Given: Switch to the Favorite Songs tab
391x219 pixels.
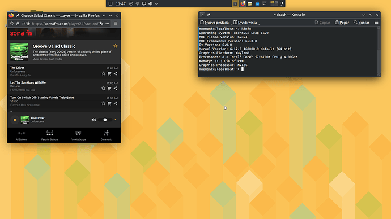Looking at the screenshot, I should [78, 135].
